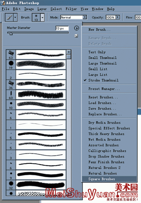Load the Dry Media Brushes set
The width and height of the screenshot is (141, 203).
(110, 123)
